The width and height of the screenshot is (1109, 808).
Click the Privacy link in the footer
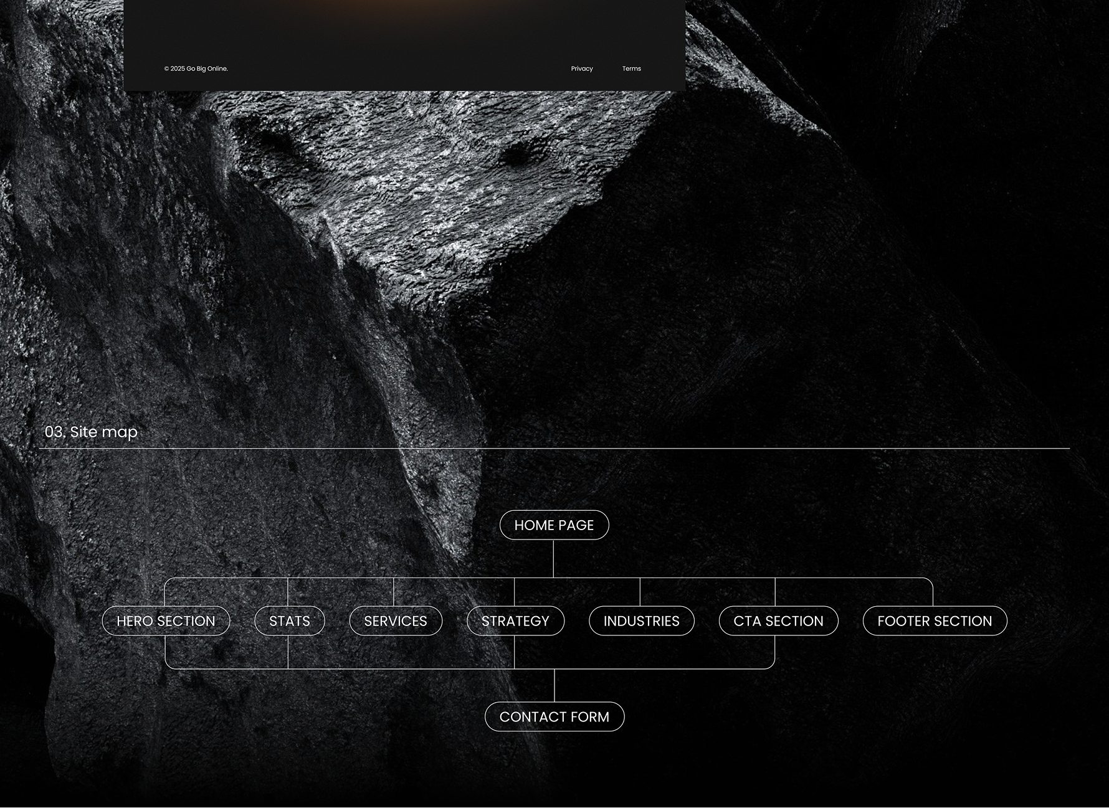[582, 69]
